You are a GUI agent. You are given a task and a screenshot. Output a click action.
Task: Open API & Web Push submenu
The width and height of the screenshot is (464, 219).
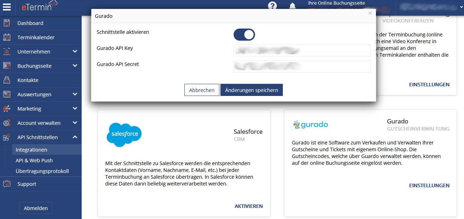(x=34, y=161)
